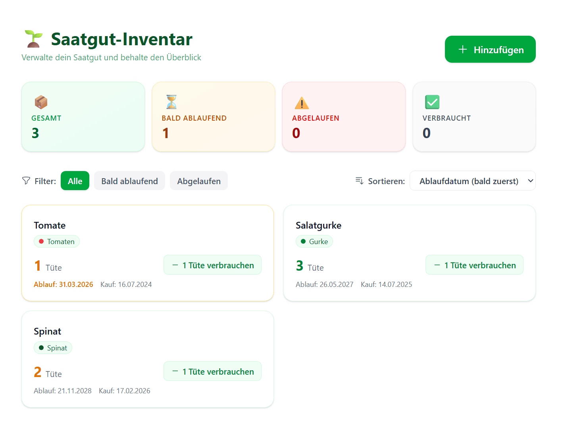Select the Bald ablaufend filter
The image size is (564, 429).
click(129, 181)
